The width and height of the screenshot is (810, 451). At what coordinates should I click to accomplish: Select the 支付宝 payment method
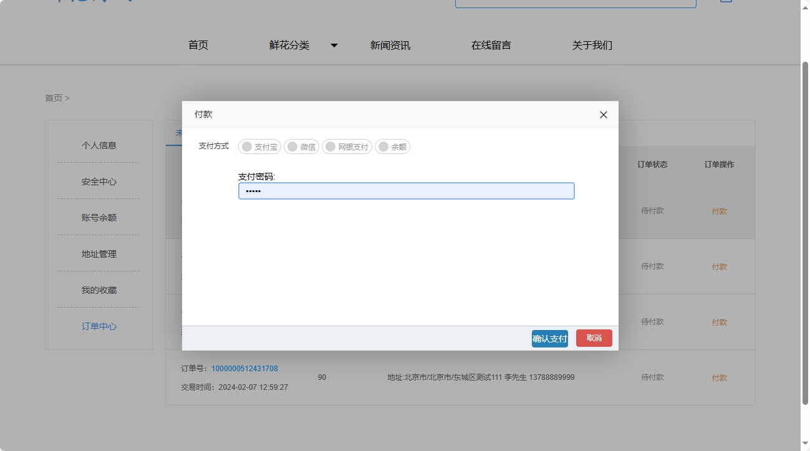(259, 146)
